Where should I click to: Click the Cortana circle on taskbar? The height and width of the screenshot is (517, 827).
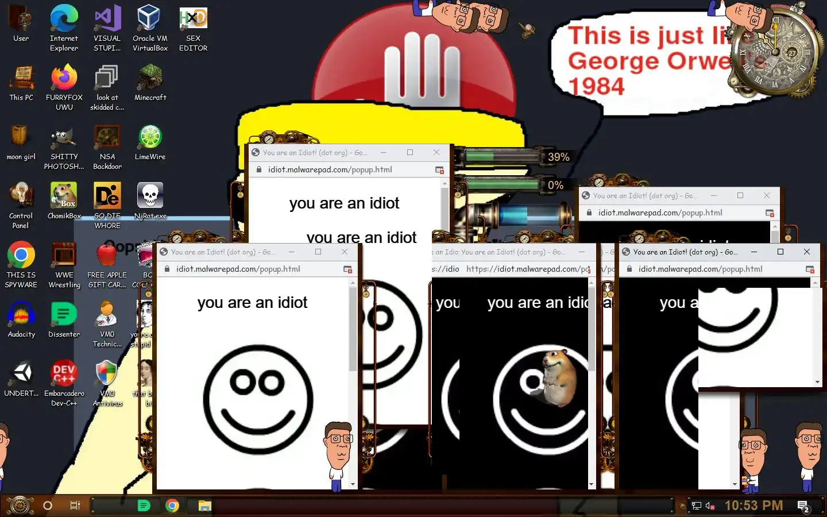tap(48, 506)
